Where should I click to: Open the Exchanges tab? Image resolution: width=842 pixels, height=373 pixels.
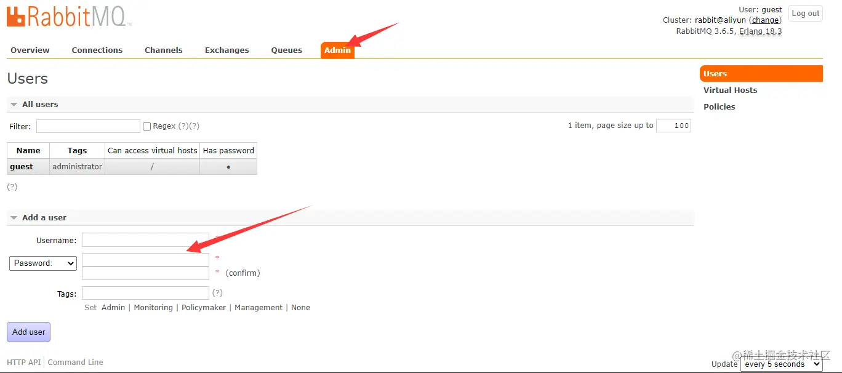click(x=227, y=50)
